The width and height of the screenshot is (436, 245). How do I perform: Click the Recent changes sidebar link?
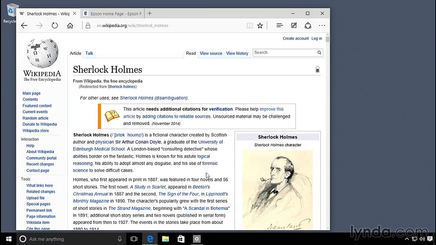(40, 164)
